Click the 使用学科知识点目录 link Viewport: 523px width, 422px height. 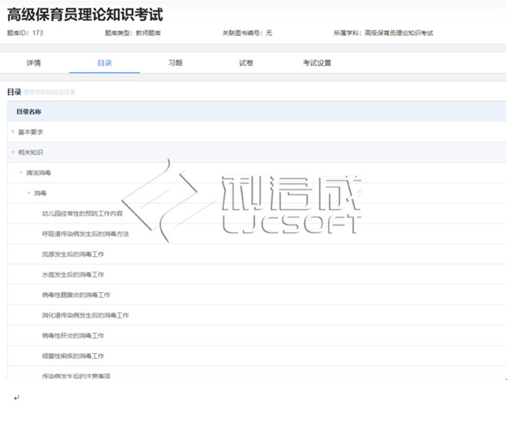(50, 92)
